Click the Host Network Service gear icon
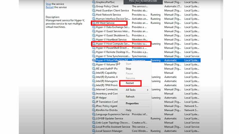239x134 pixels. point(94,15)
